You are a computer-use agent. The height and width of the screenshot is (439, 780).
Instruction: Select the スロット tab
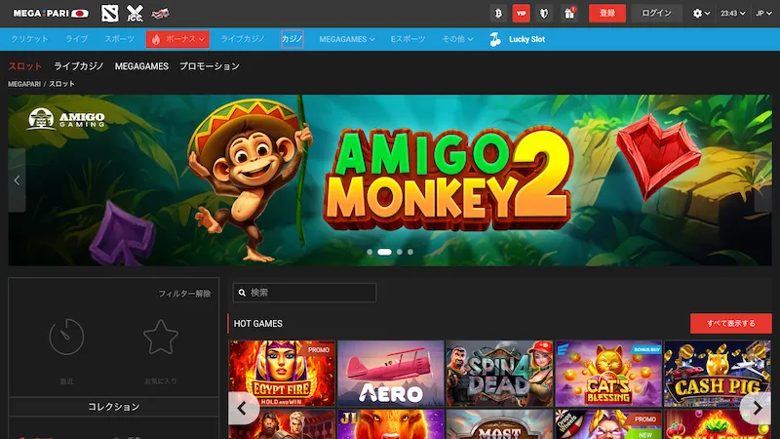(x=25, y=66)
